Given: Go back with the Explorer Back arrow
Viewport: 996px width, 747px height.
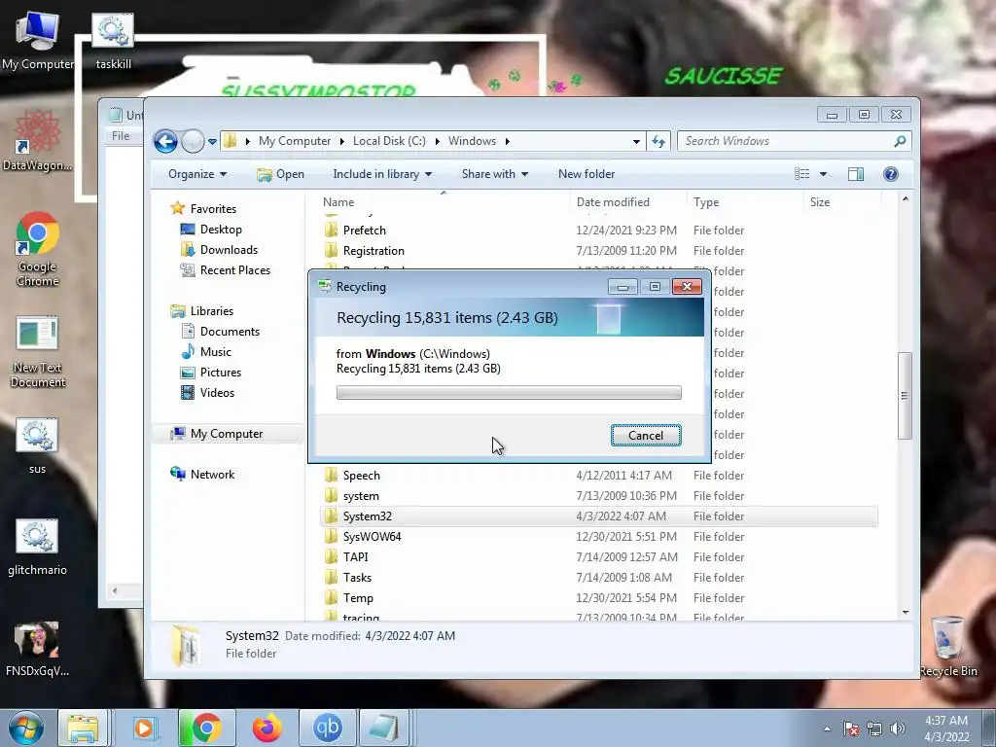Looking at the screenshot, I should pyautogui.click(x=165, y=141).
